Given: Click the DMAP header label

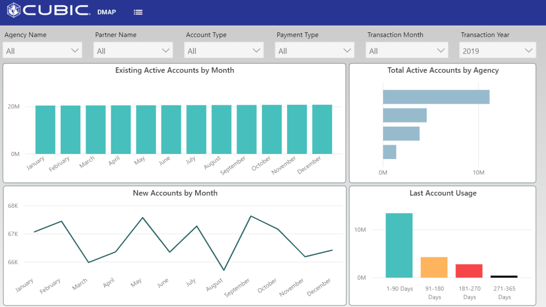Looking at the screenshot, I should coord(106,12).
